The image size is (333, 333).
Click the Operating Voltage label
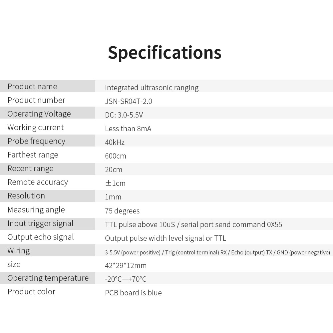pyautogui.click(x=39, y=114)
